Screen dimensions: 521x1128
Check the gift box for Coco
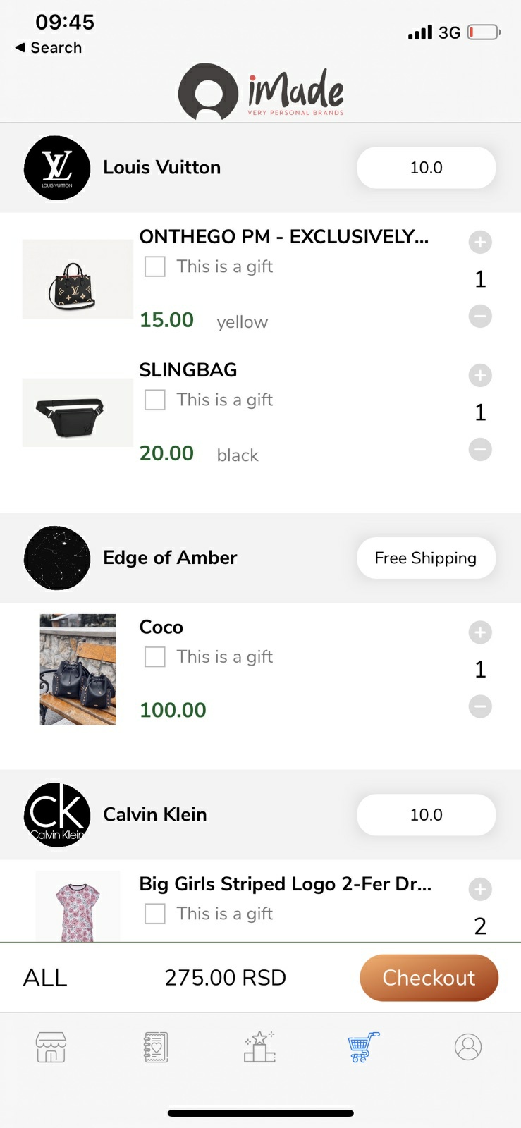[155, 656]
